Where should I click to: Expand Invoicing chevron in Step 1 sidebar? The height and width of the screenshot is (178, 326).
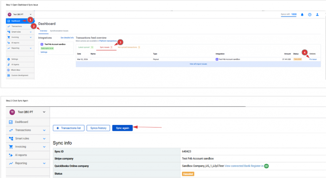pyautogui.click(x=31, y=37)
